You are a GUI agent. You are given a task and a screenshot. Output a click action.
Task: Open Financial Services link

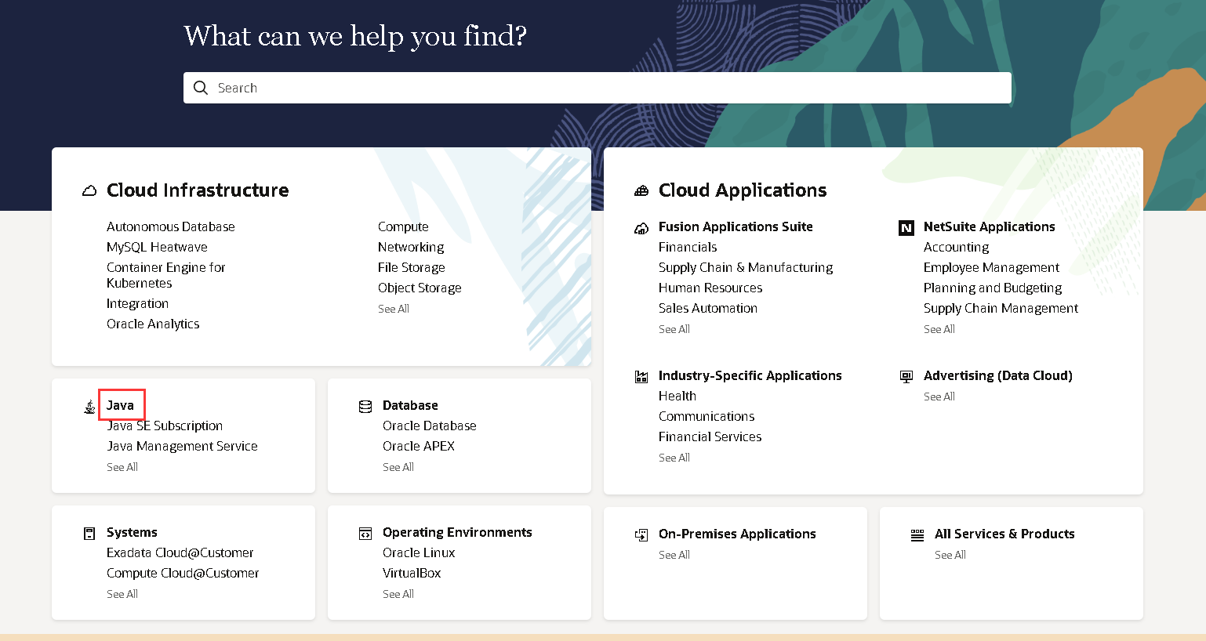pyautogui.click(x=710, y=436)
